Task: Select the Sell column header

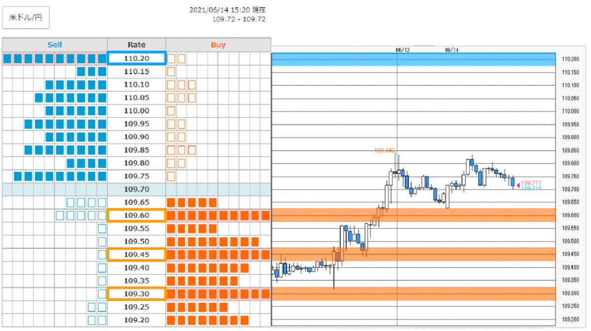Action: click(55, 44)
